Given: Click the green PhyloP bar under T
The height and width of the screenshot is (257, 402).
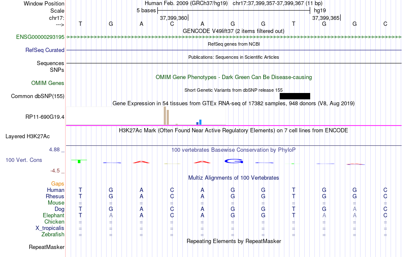Looking at the screenshot, I should point(79,161).
